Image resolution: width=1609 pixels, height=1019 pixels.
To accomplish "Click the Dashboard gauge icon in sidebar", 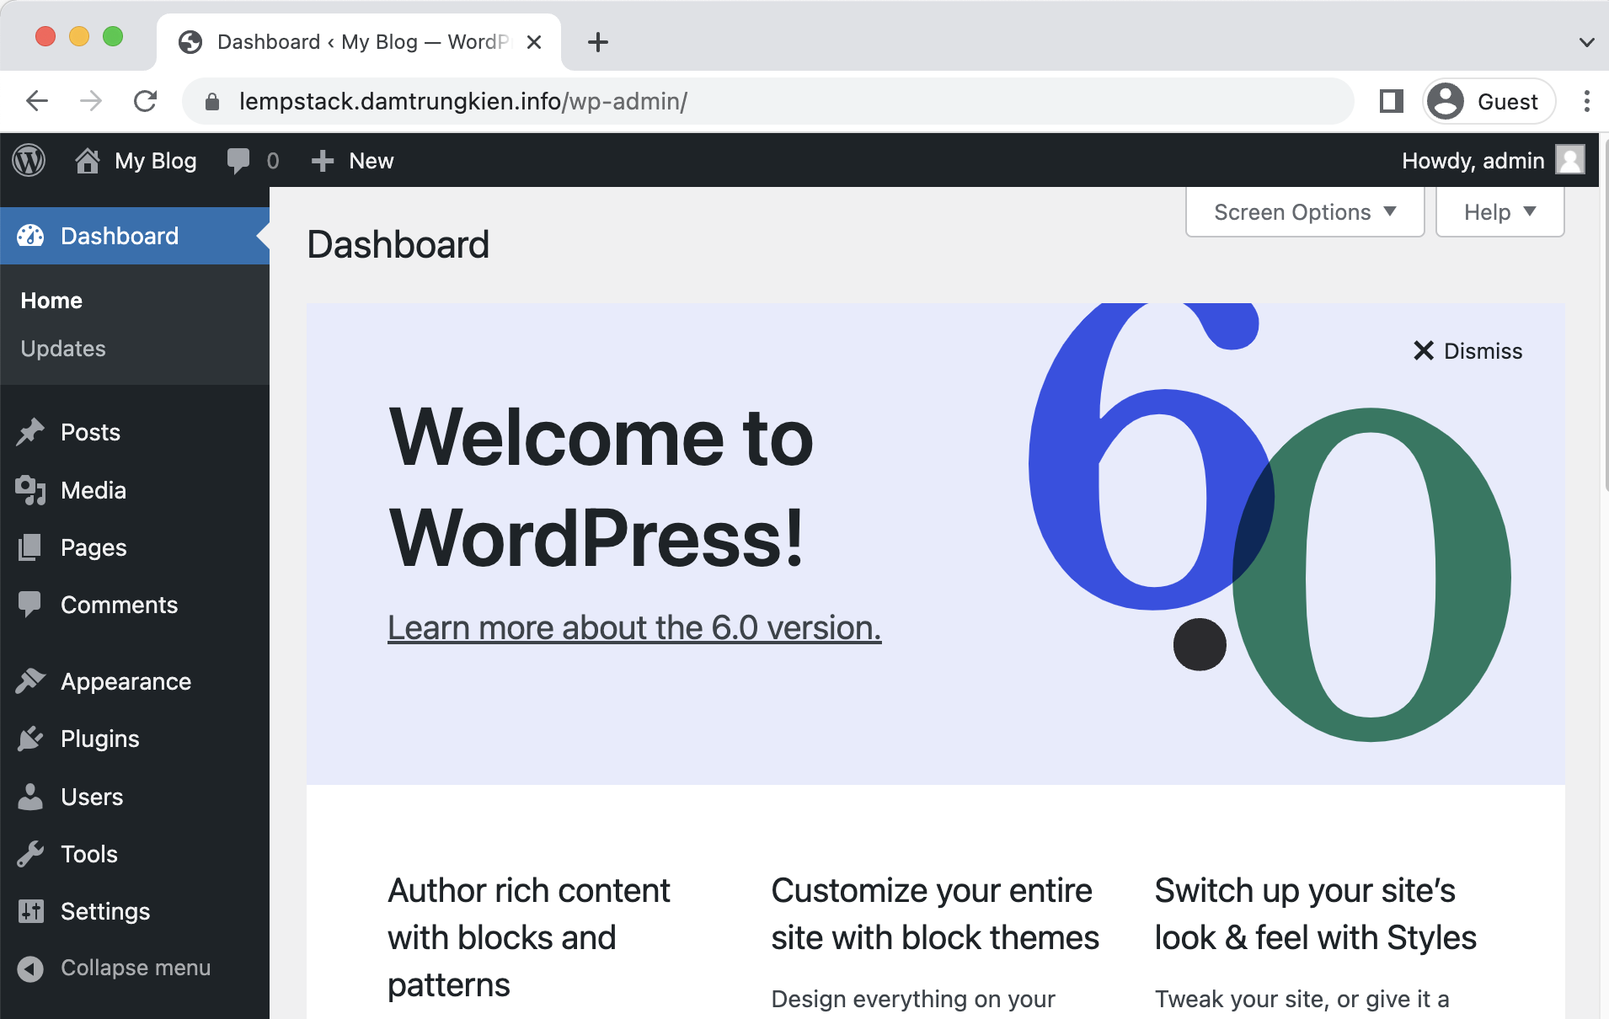I will (x=30, y=236).
